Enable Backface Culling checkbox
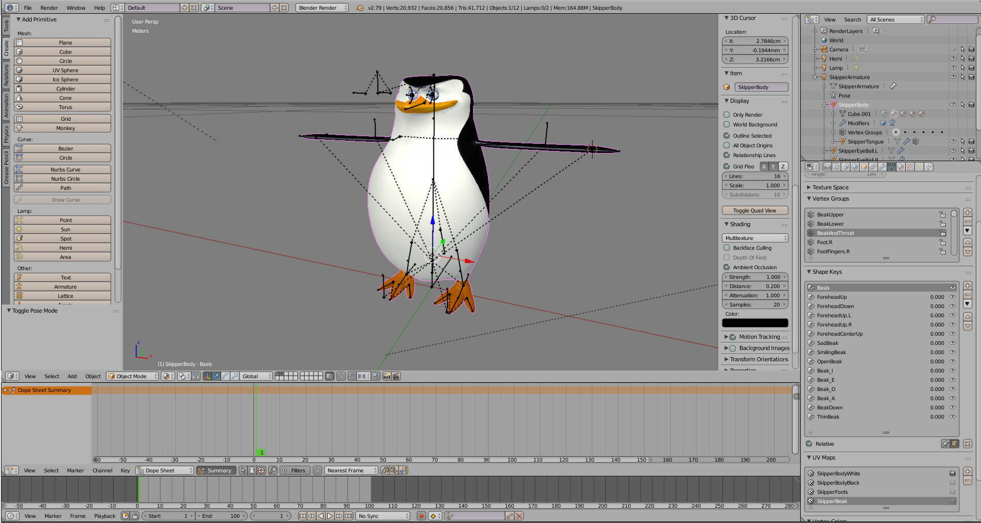The width and height of the screenshot is (981, 523). point(727,248)
